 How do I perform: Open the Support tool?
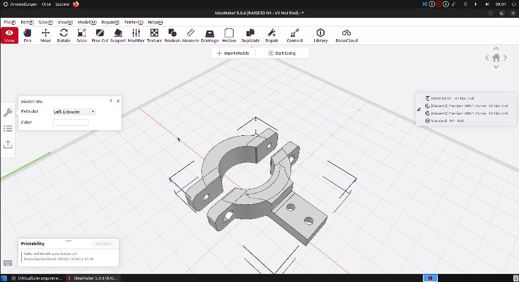coord(118,36)
